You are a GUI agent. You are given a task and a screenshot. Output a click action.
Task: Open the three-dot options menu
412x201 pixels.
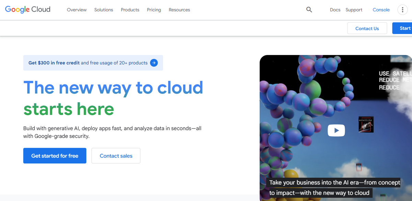(402, 10)
